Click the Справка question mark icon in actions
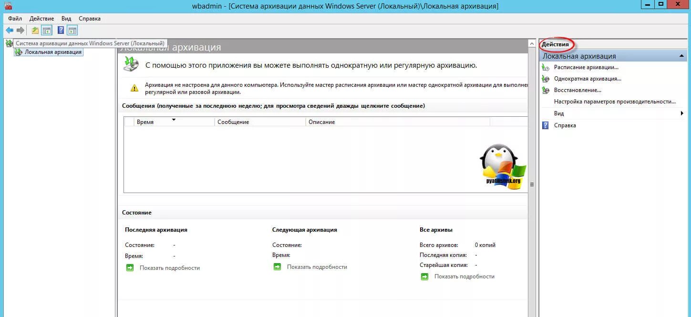Screen dimensions: 691x317 click(x=546, y=125)
